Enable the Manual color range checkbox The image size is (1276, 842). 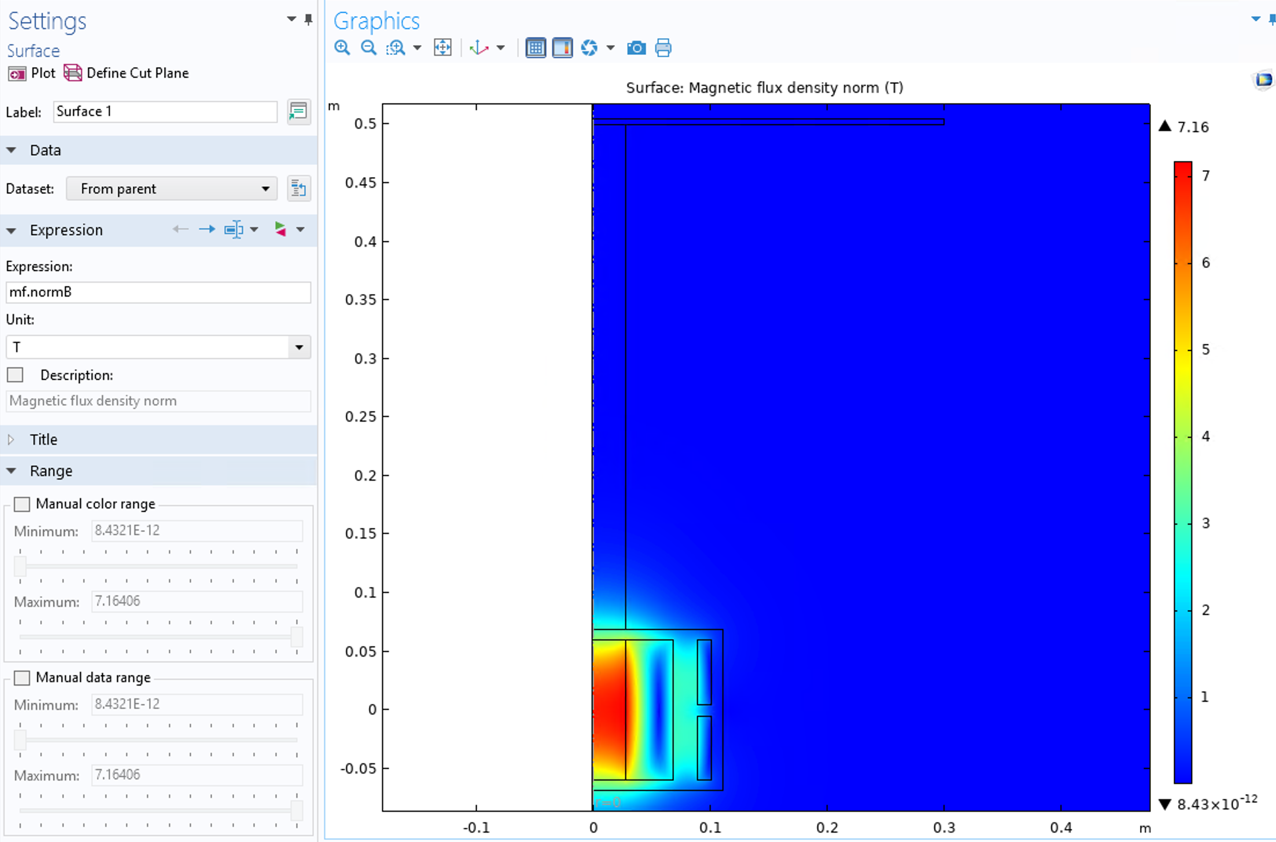[x=22, y=504]
